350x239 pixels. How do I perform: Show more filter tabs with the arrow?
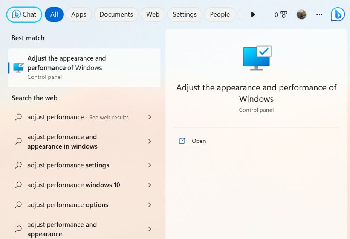(253, 15)
